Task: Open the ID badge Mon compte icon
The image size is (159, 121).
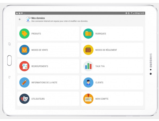Action: click(x=88, y=99)
